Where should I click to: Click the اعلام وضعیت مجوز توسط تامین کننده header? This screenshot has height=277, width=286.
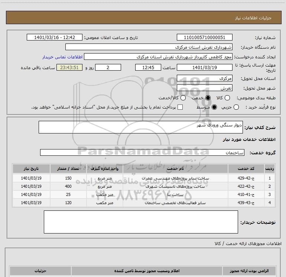click(x=147, y=271)
